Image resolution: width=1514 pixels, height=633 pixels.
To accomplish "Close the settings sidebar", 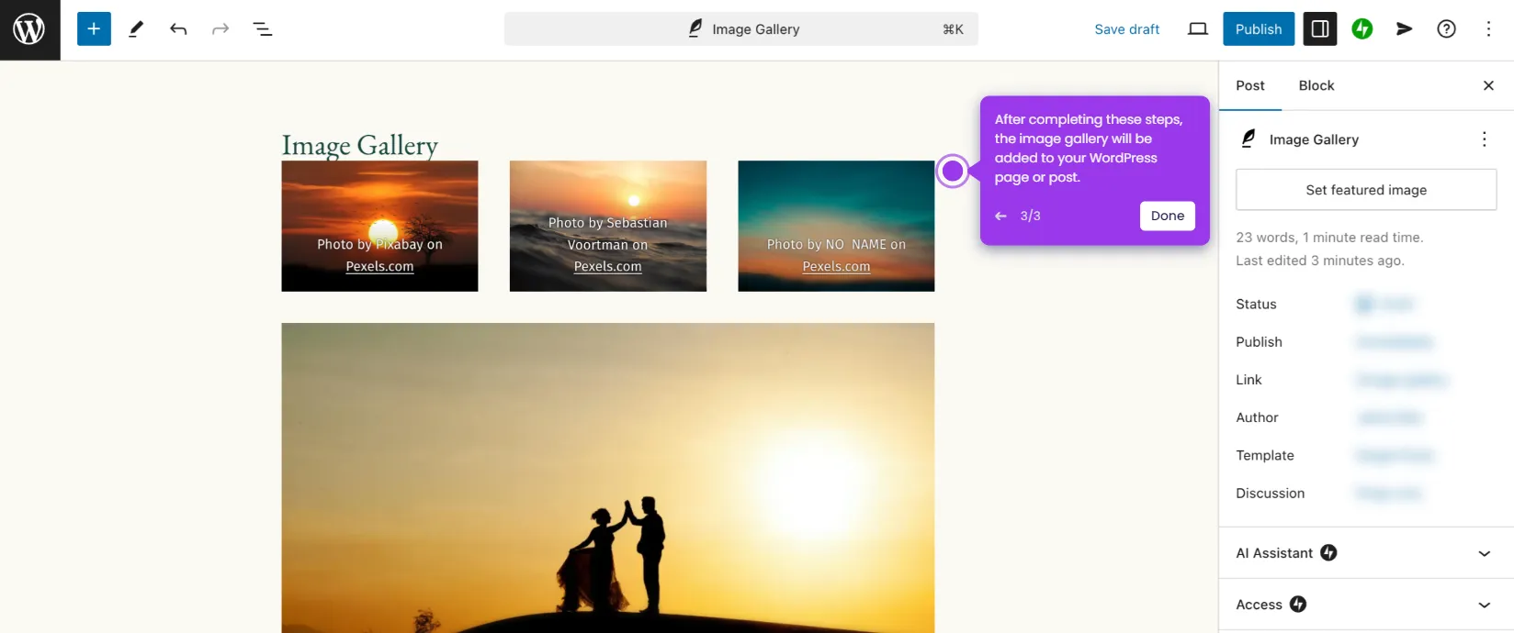I will coord(1489,85).
